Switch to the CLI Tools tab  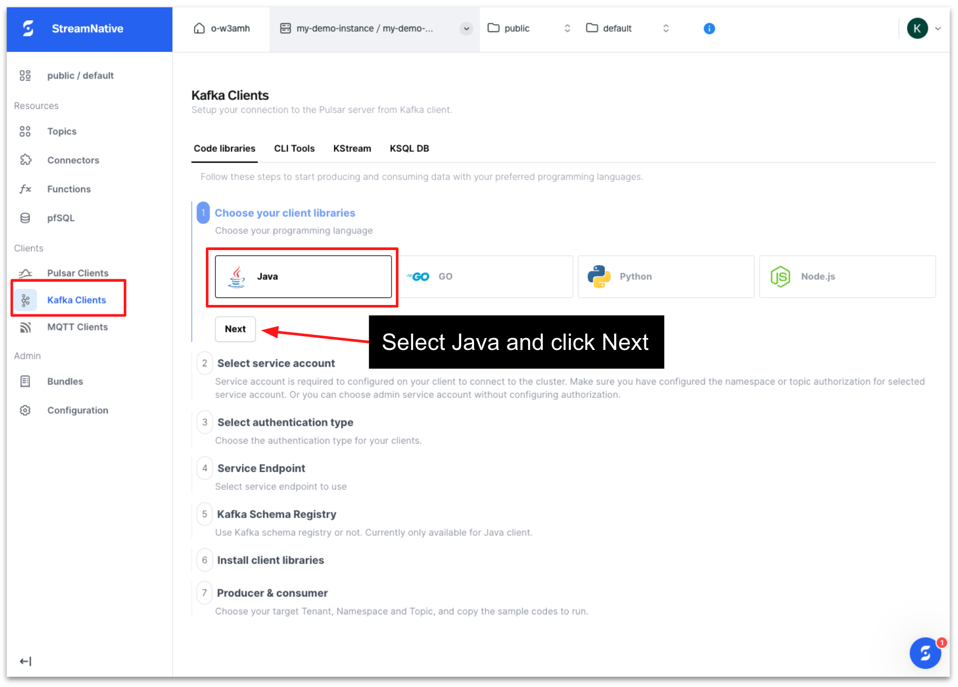[294, 148]
